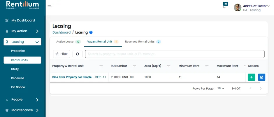Open the notifications bell icon

[x=224, y=7]
